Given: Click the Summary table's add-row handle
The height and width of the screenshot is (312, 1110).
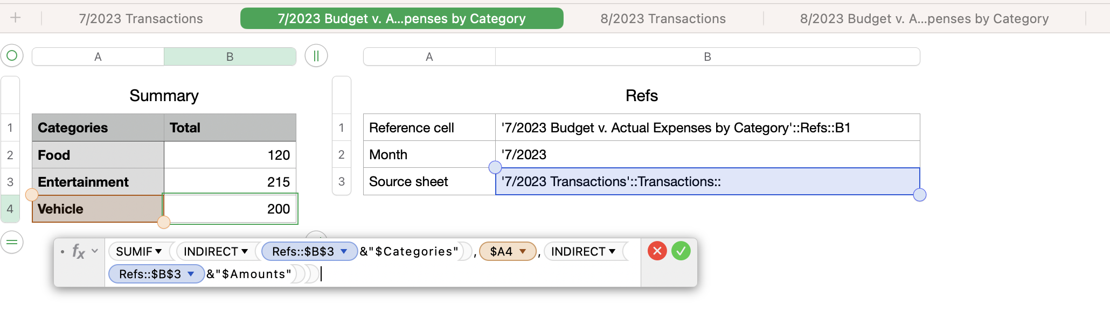Looking at the screenshot, I should (x=12, y=242).
